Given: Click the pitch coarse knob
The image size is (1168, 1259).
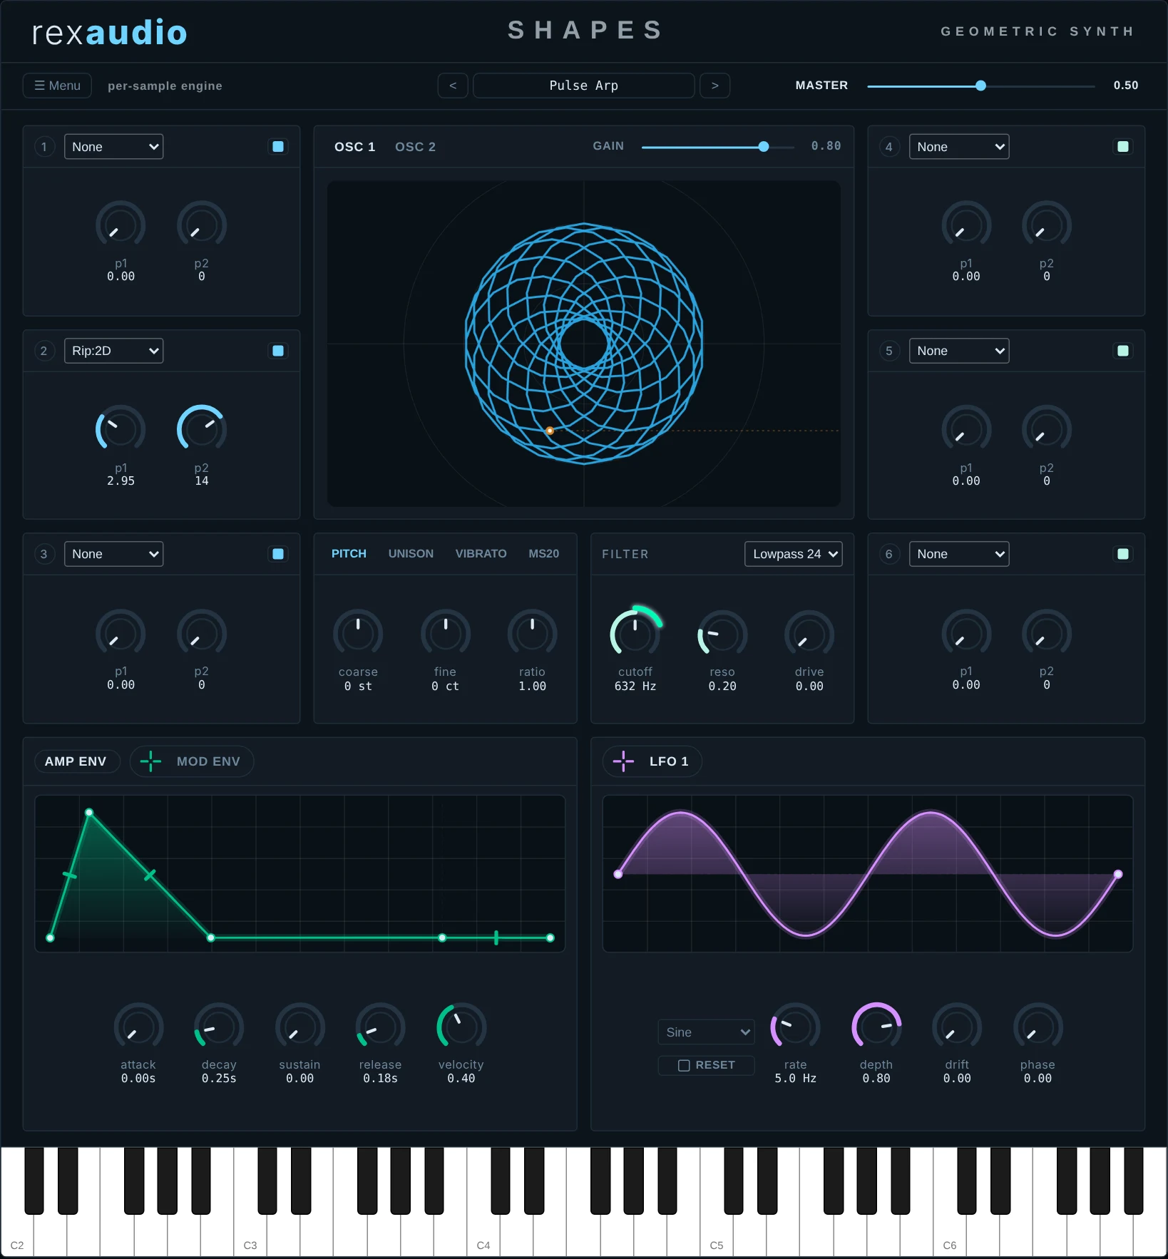Looking at the screenshot, I should click(x=358, y=633).
